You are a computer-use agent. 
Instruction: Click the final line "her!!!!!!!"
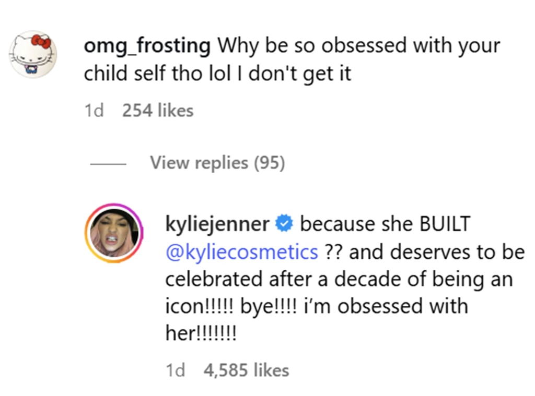(201, 333)
